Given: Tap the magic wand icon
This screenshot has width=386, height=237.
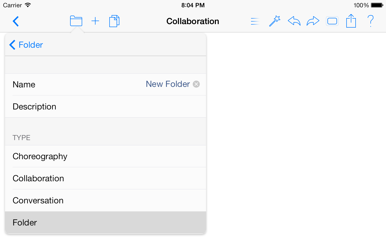Looking at the screenshot, I should click(275, 21).
